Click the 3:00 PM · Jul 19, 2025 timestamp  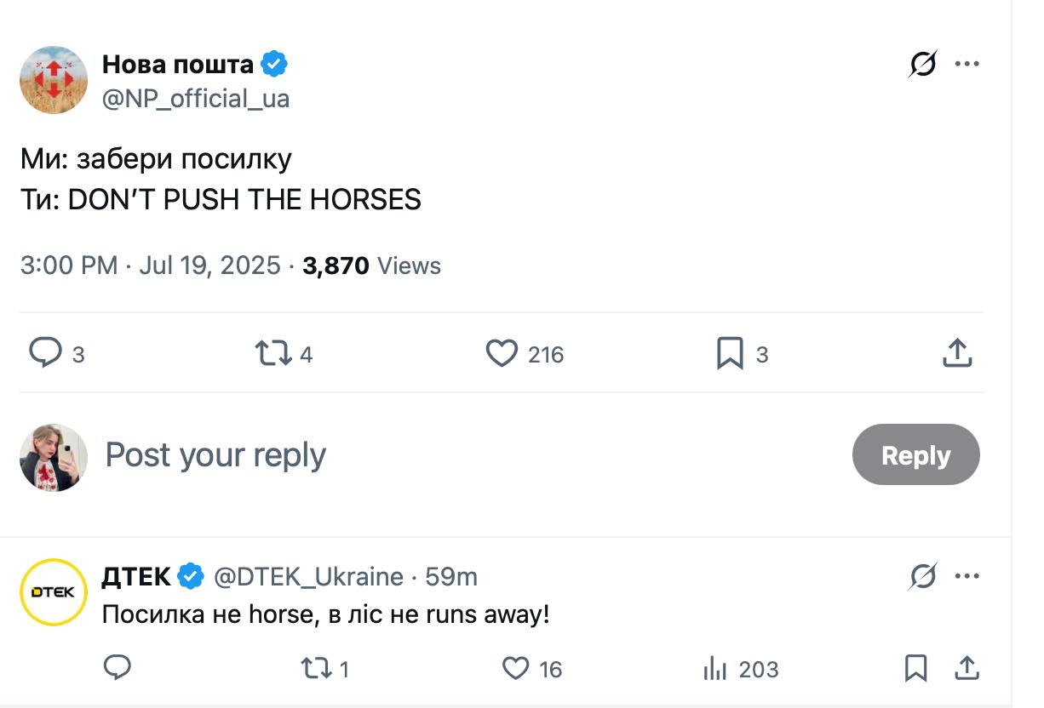150,265
